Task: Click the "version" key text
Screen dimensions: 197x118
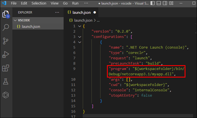Action: pyautogui.click(x=101, y=31)
